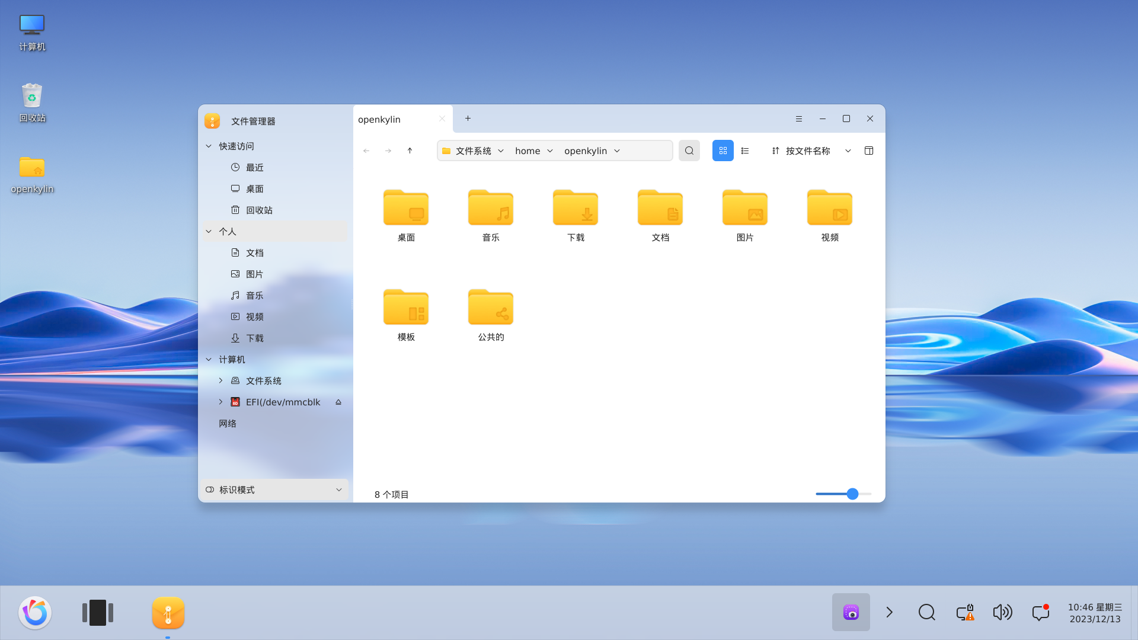This screenshot has width=1138, height=640.
Task: Collapse the 个人 section
Action: pos(209,232)
